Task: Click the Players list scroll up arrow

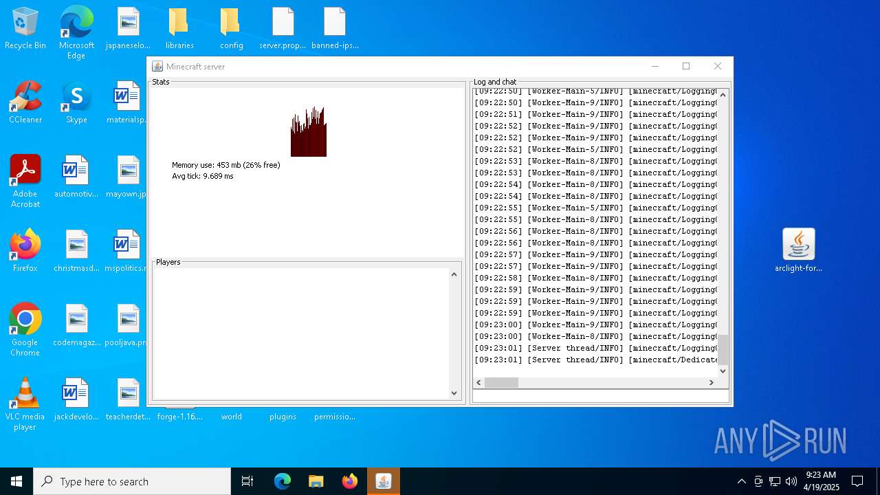Action: 454,274
